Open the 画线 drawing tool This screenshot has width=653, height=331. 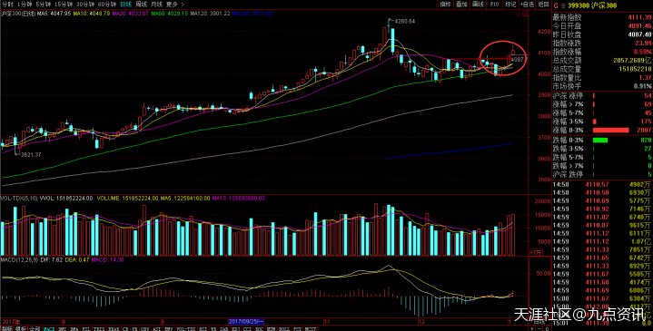point(478,5)
